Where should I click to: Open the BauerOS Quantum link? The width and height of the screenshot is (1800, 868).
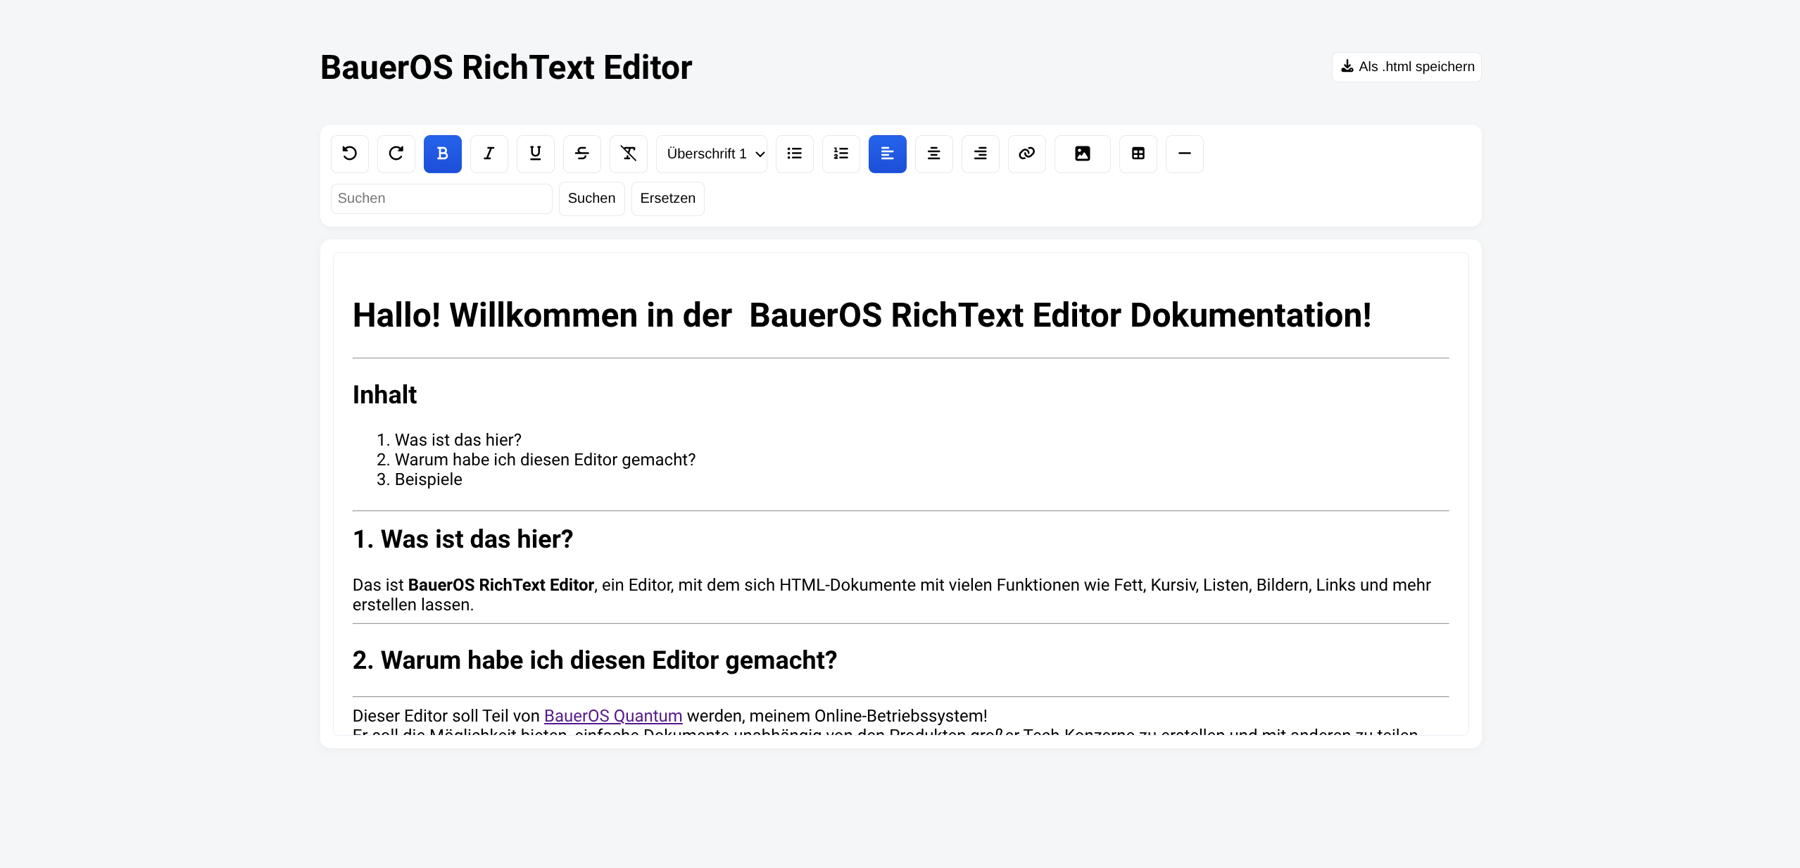click(613, 716)
